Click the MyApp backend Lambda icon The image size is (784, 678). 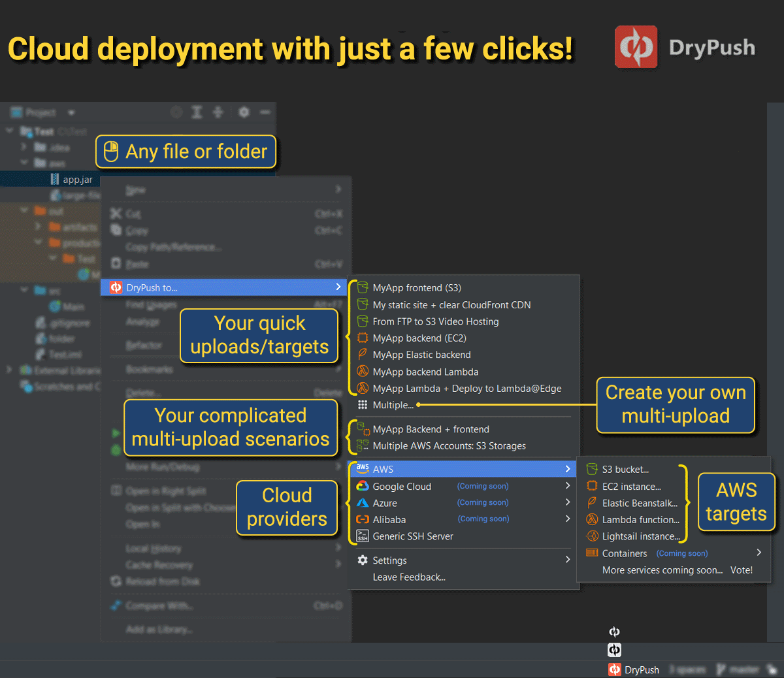[363, 371]
